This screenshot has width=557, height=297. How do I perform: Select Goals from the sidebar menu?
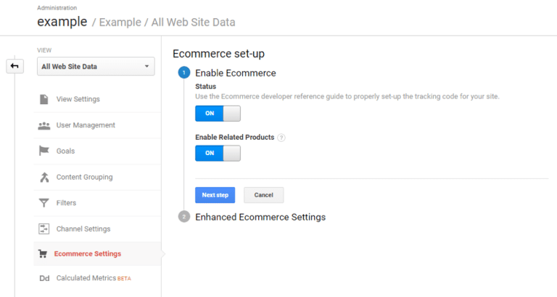65,151
